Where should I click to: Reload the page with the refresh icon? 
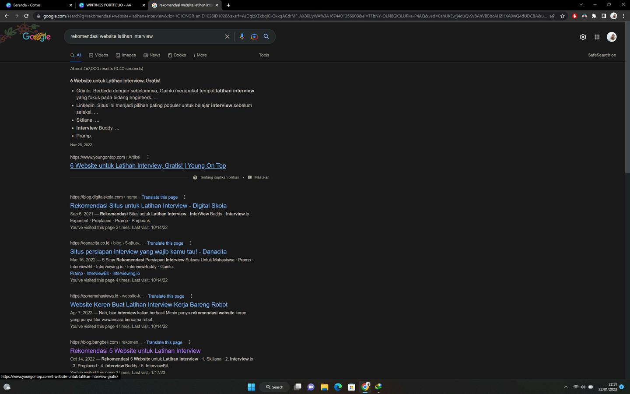coord(26,16)
